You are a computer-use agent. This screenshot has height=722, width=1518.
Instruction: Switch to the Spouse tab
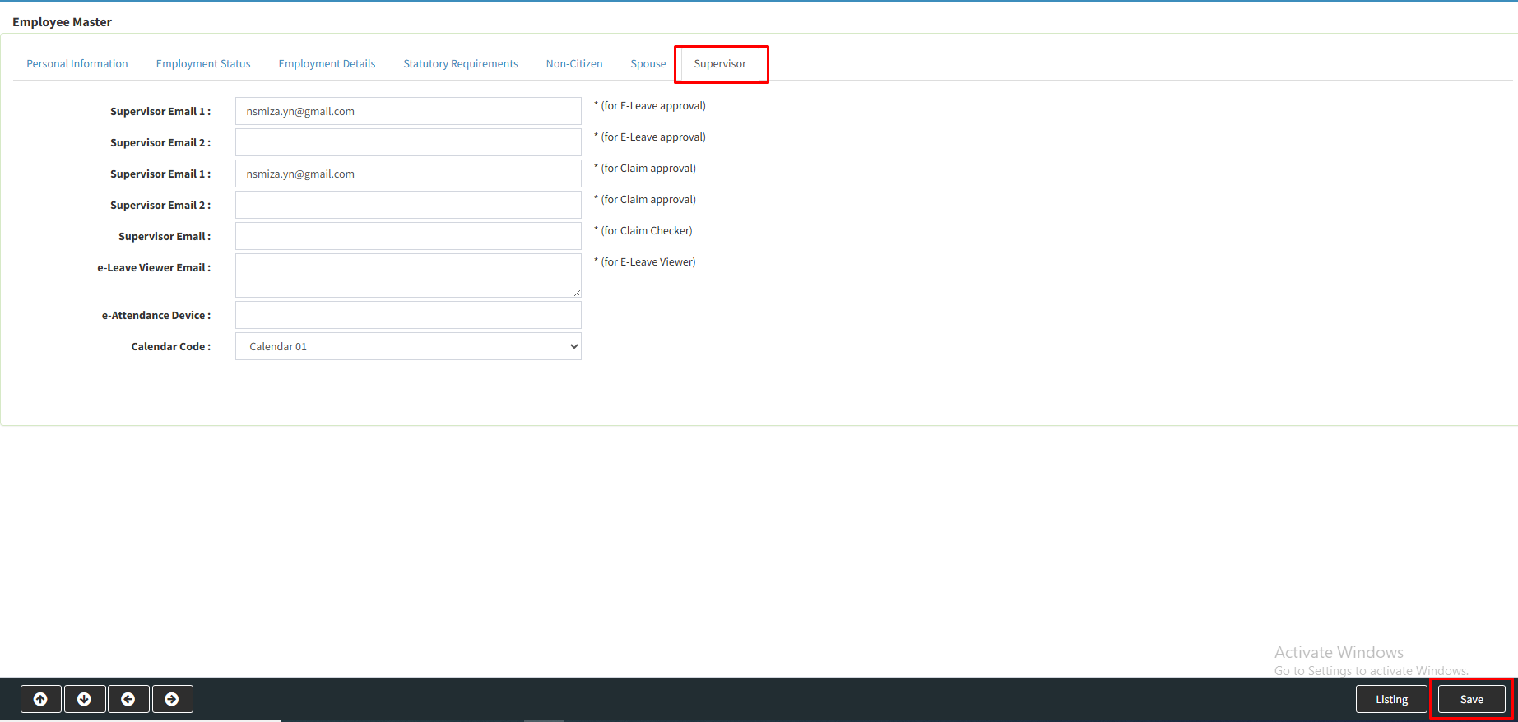[x=648, y=64]
